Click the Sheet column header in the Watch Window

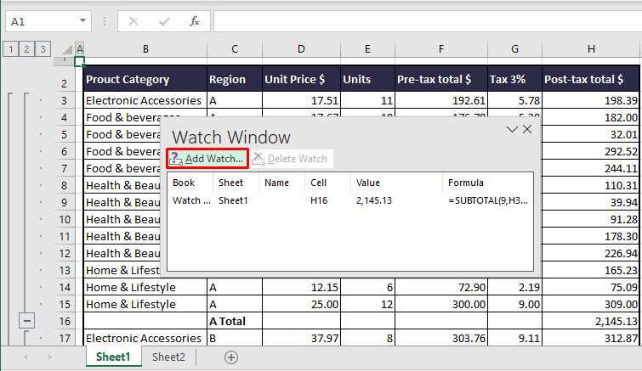coord(236,183)
